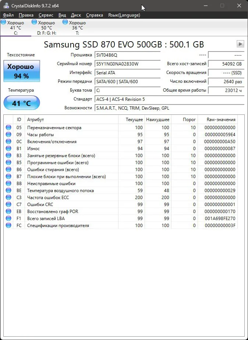Click the orb next to Переназначенные сектора

8,127
